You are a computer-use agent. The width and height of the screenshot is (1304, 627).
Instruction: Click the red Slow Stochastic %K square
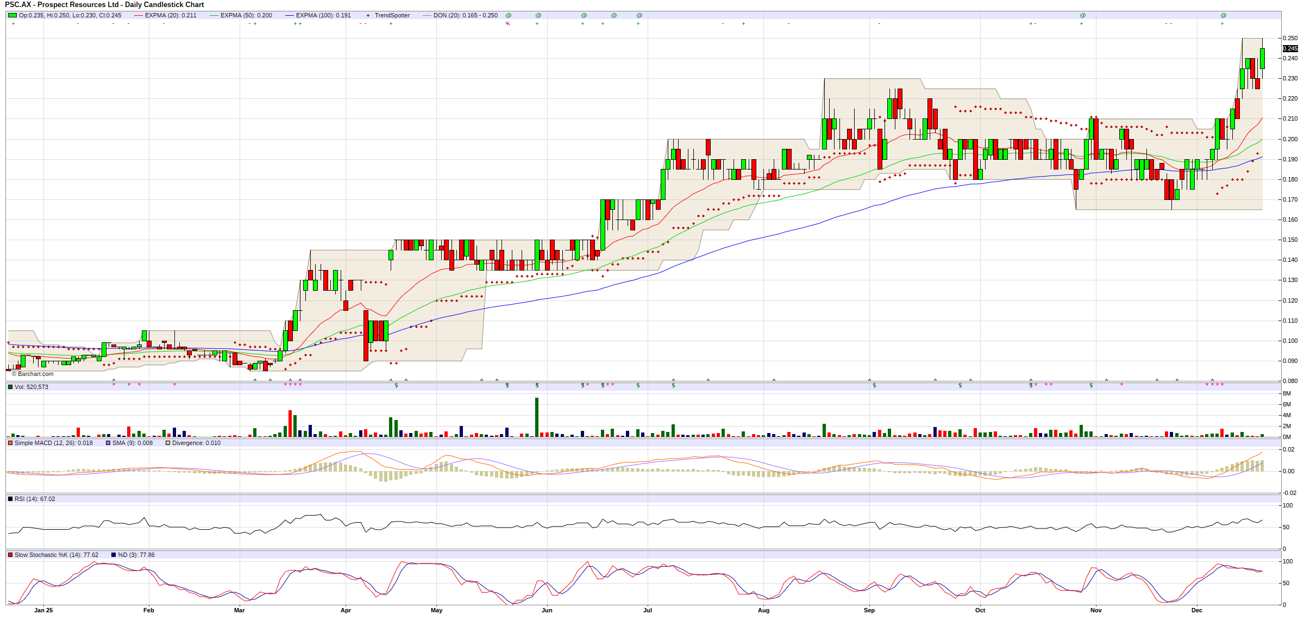10,555
